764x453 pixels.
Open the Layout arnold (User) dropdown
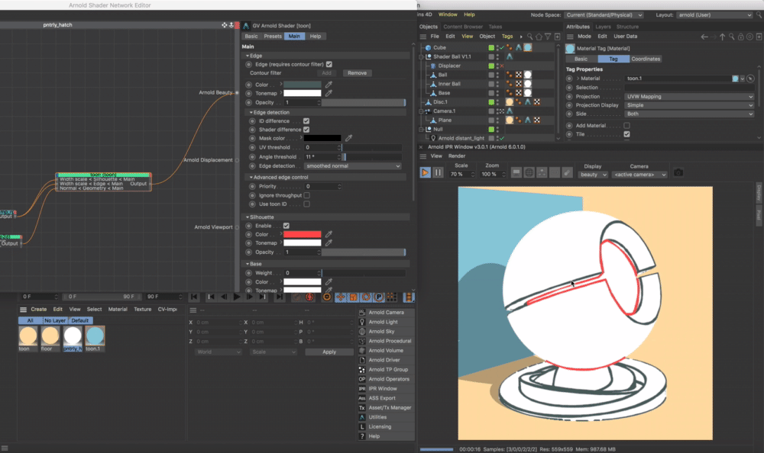[x=714, y=15]
